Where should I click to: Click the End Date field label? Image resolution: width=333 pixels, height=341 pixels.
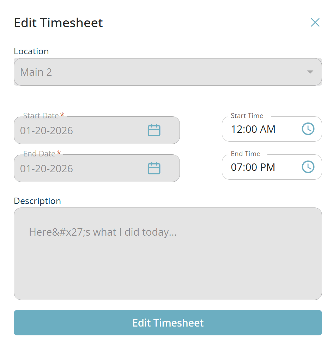(39, 154)
